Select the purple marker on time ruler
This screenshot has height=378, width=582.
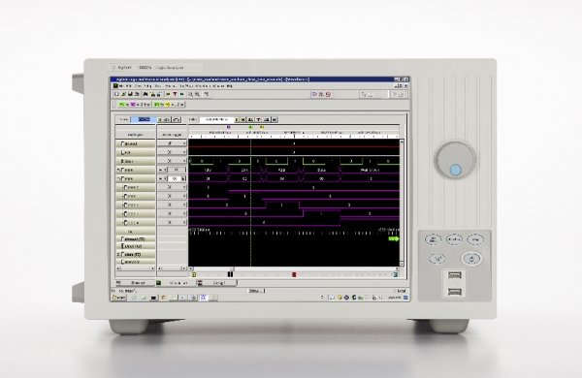click(228, 127)
